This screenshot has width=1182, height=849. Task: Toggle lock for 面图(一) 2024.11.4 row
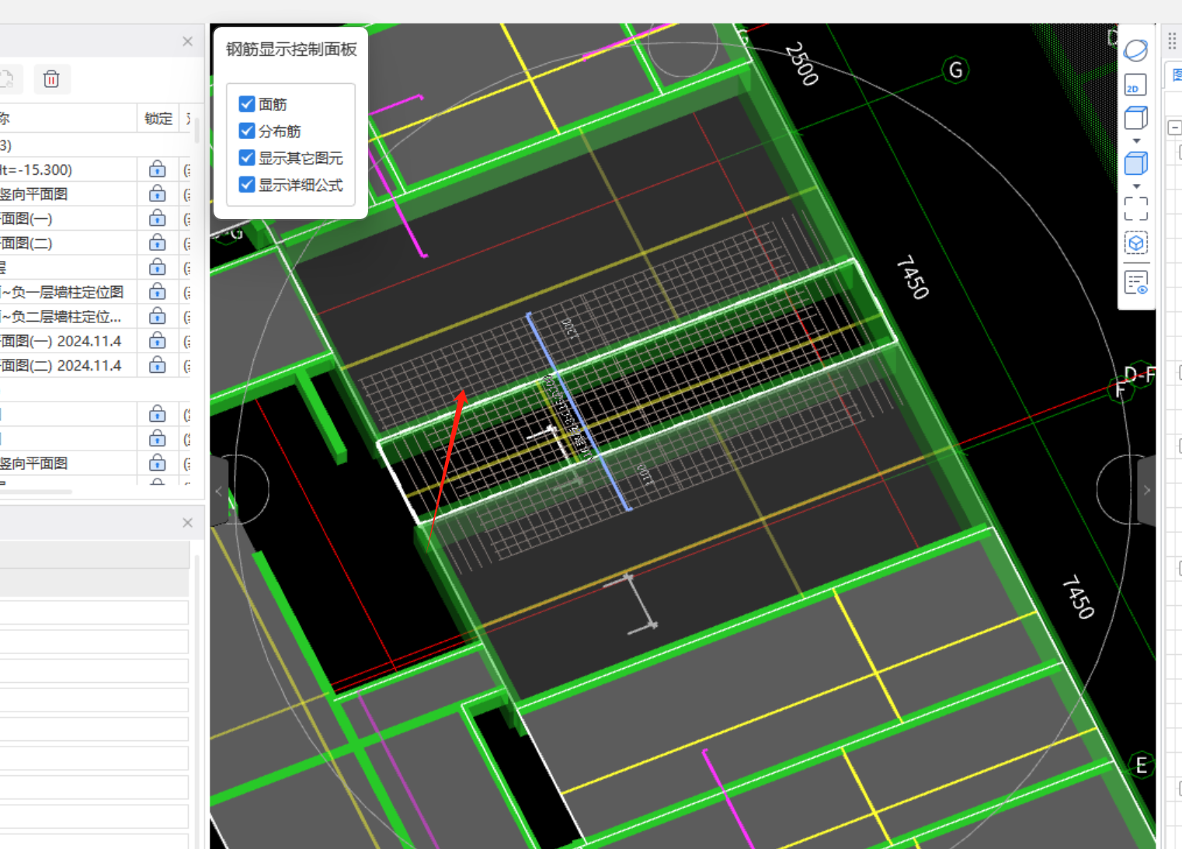[x=158, y=340]
